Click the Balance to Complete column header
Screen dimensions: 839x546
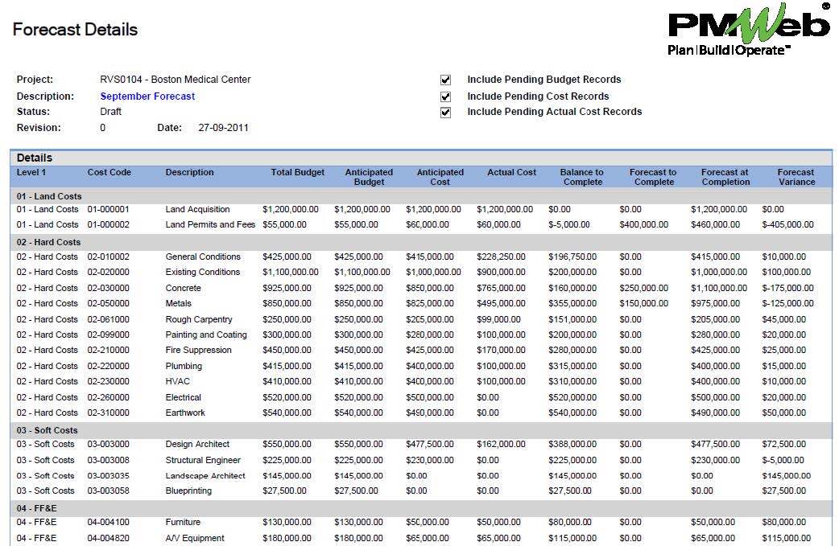(581, 177)
